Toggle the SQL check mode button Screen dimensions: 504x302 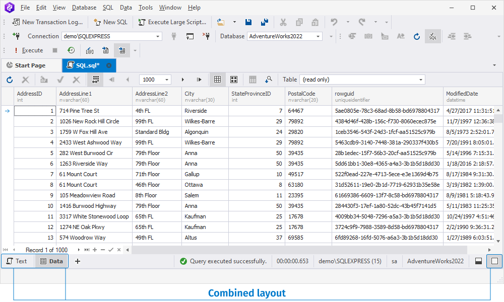pos(433,36)
